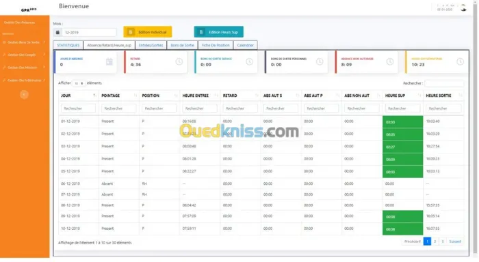Click the calendar icon beside month field

57,32
